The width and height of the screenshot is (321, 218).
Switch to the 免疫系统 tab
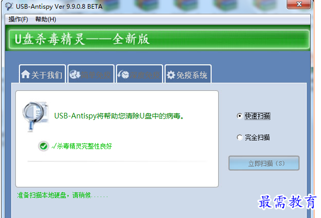point(188,74)
